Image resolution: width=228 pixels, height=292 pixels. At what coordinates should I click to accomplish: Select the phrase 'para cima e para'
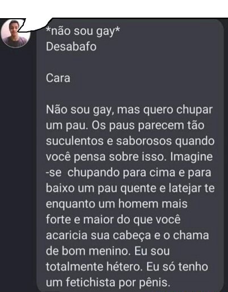(167, 173)
